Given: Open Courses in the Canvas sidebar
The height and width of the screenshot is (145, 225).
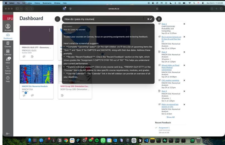Looking at the screenshot, I should (x=8, y=44).
